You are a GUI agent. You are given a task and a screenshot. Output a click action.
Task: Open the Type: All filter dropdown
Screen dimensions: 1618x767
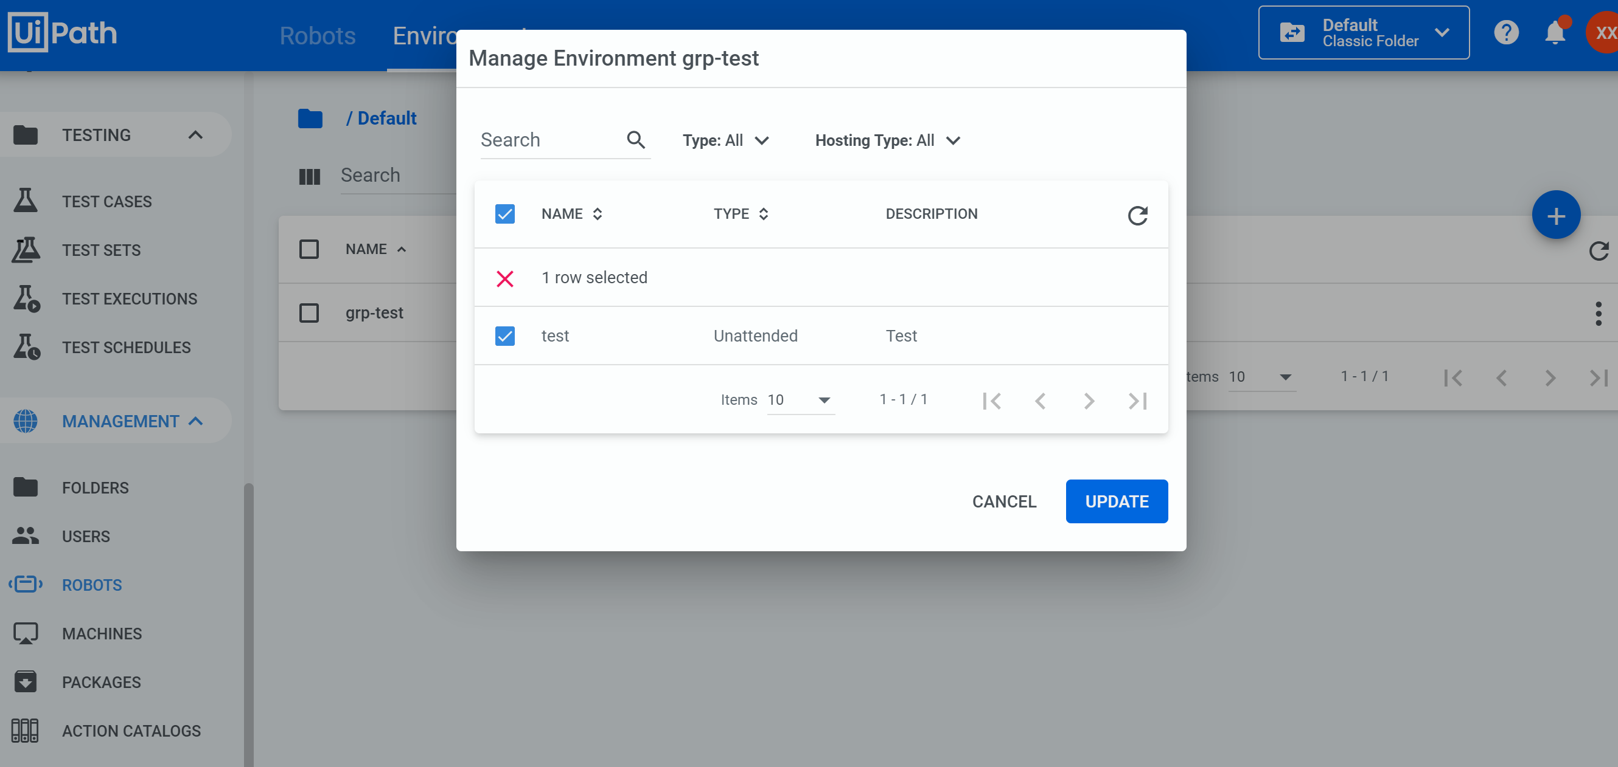click(725, 140)
